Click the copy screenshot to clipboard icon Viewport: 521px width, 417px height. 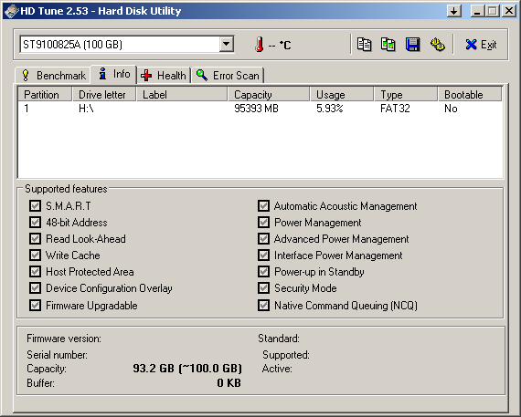click(388, 45)
